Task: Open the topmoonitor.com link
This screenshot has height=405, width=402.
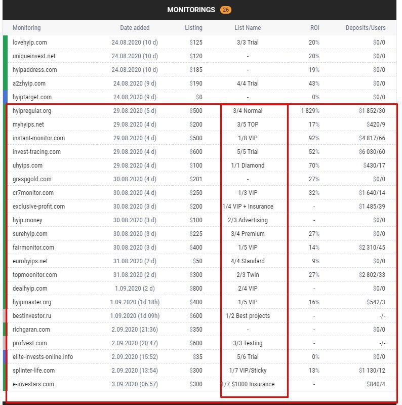Action: point(34,275)
